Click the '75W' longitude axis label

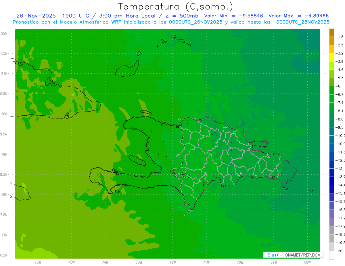[x=72, y=262]
